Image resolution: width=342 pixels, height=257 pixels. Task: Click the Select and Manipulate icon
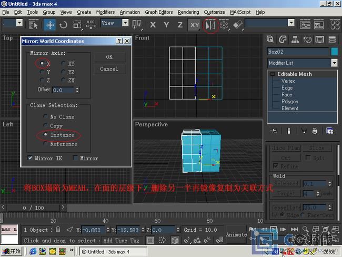90,24
